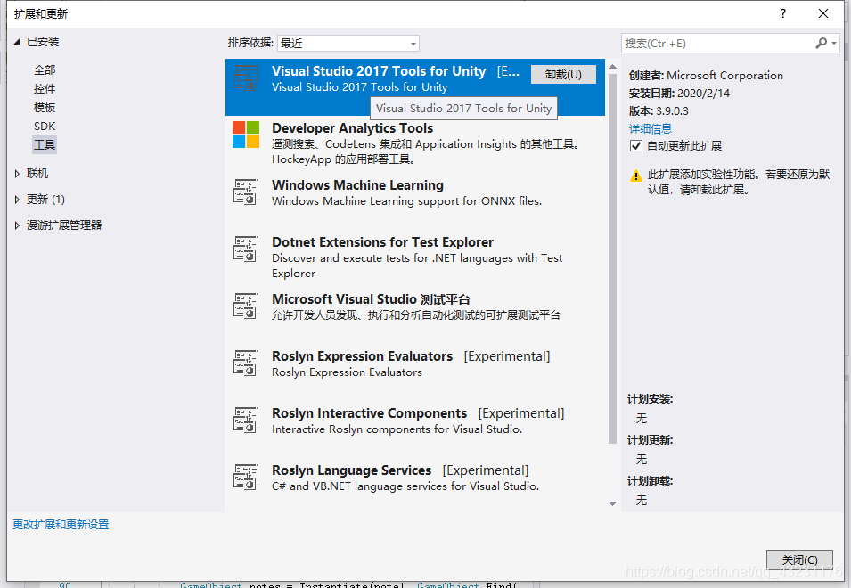The height and width of the screenshot is (588, 851).
Task: Click the 安装日期: 2020/2/14 text
Action: coord(679,93)
